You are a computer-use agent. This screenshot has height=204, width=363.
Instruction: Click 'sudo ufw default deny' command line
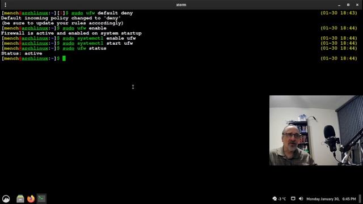click(102, 13)
